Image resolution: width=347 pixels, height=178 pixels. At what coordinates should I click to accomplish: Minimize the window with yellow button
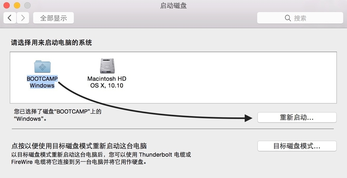click(17, 6)
